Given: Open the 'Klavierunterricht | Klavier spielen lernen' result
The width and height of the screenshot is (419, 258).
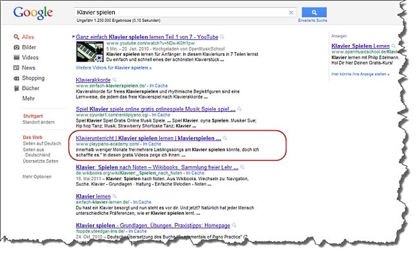Looking at the screenshot, I should tap(148, 138).
